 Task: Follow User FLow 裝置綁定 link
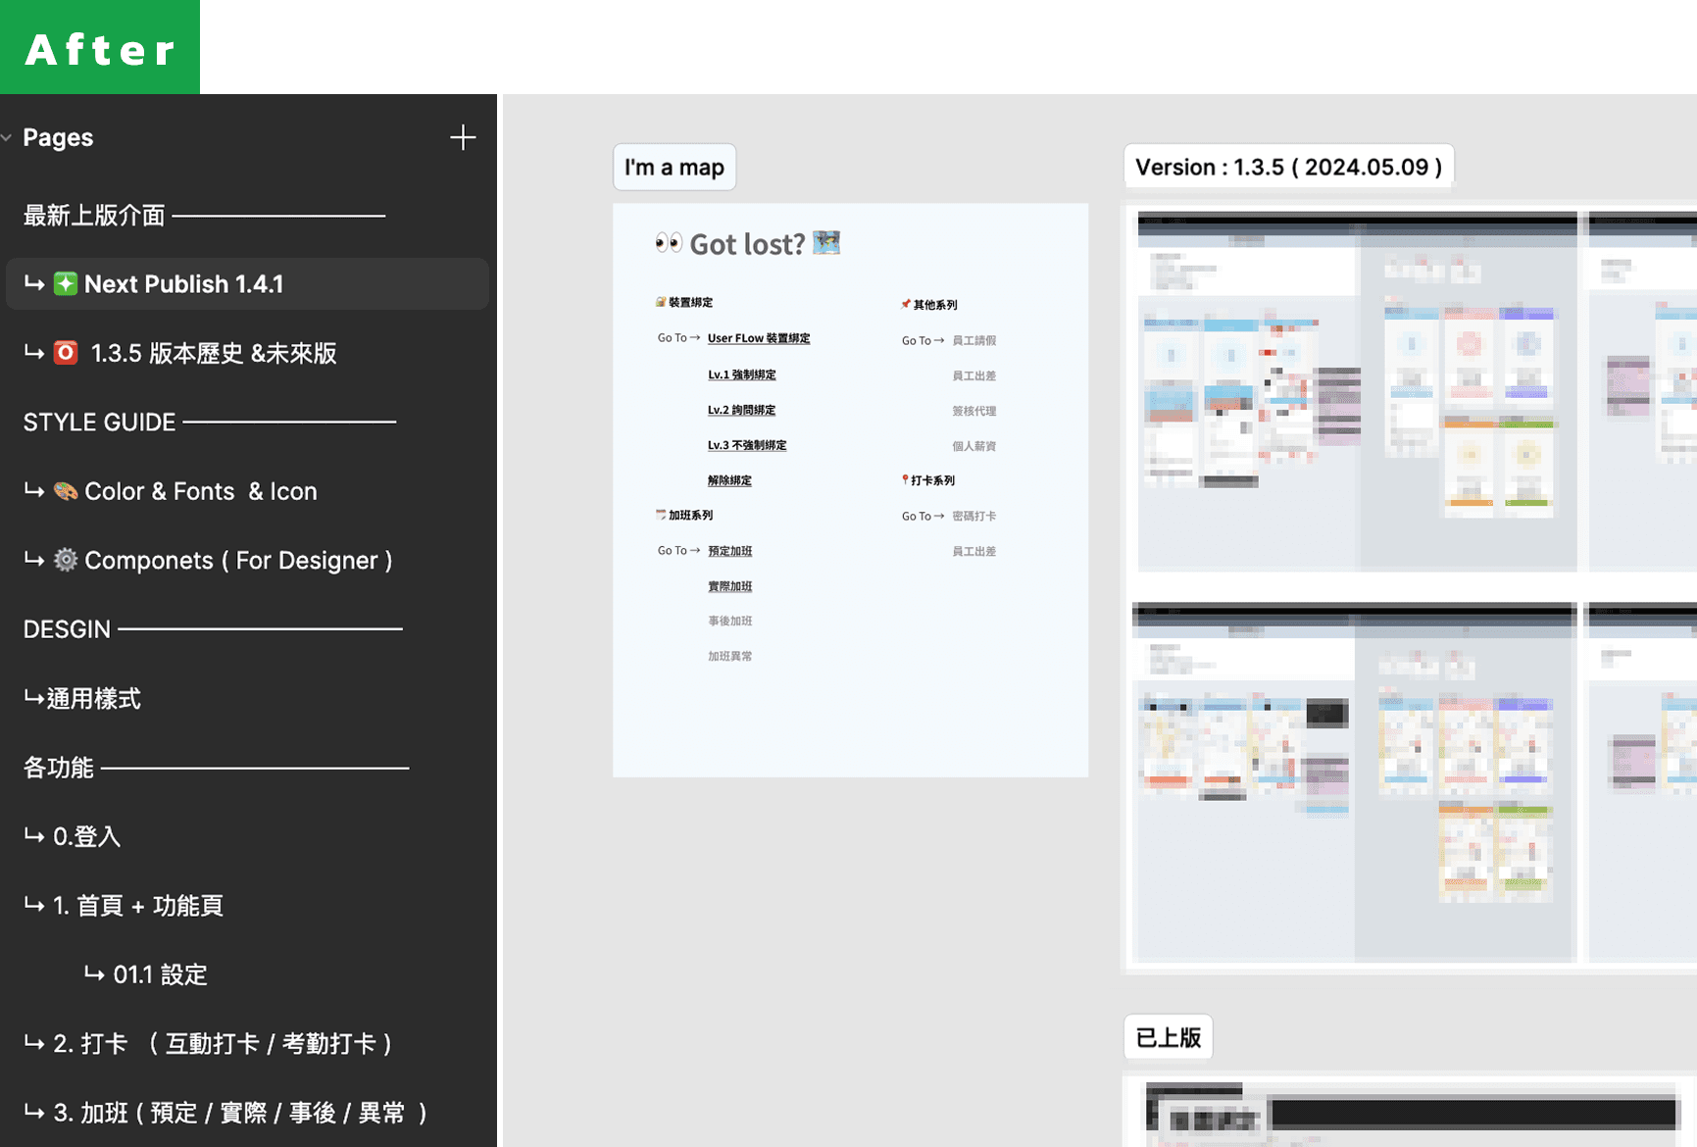tap(759, 338)
